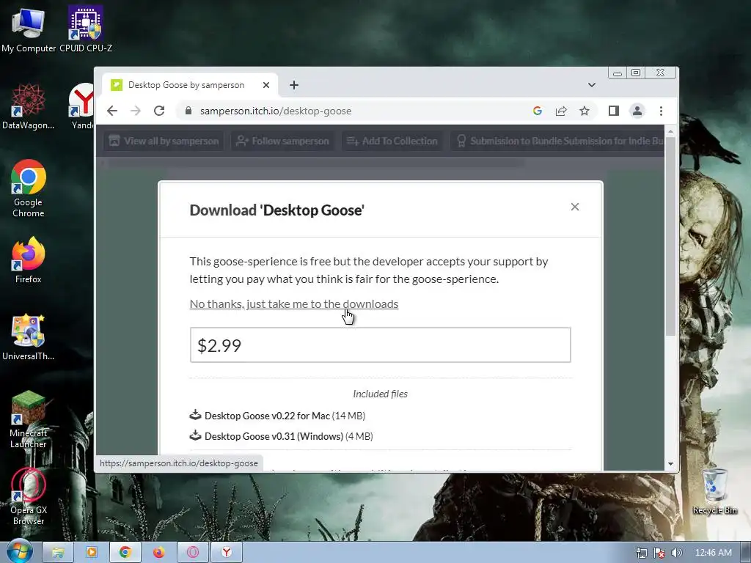
Task: Expand the tab search chevron
Action: pos(592,85)
